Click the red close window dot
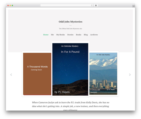Screen dimensions: 141x119 click(x=8, y=6)
